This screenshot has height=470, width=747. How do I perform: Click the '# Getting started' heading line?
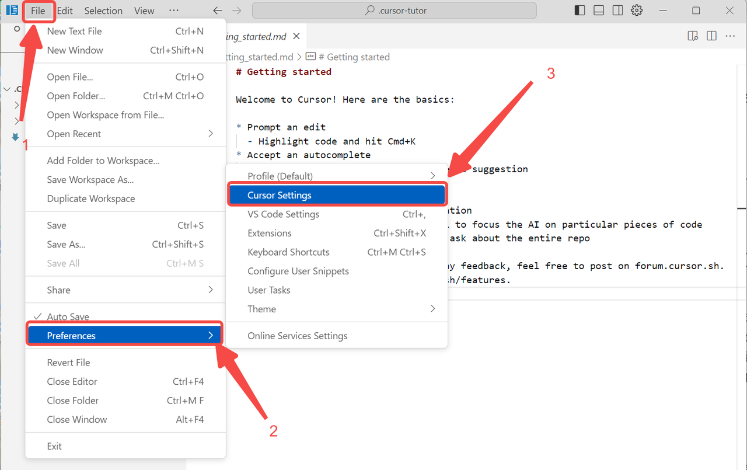pyautogui.click(x=284, y=72)
